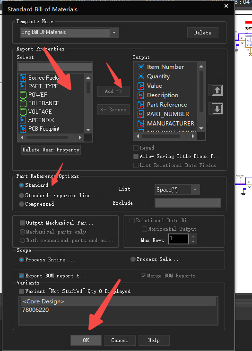
Task: Click the PART_NUMBER property icon in Output
Action: (x=141, y=114)
